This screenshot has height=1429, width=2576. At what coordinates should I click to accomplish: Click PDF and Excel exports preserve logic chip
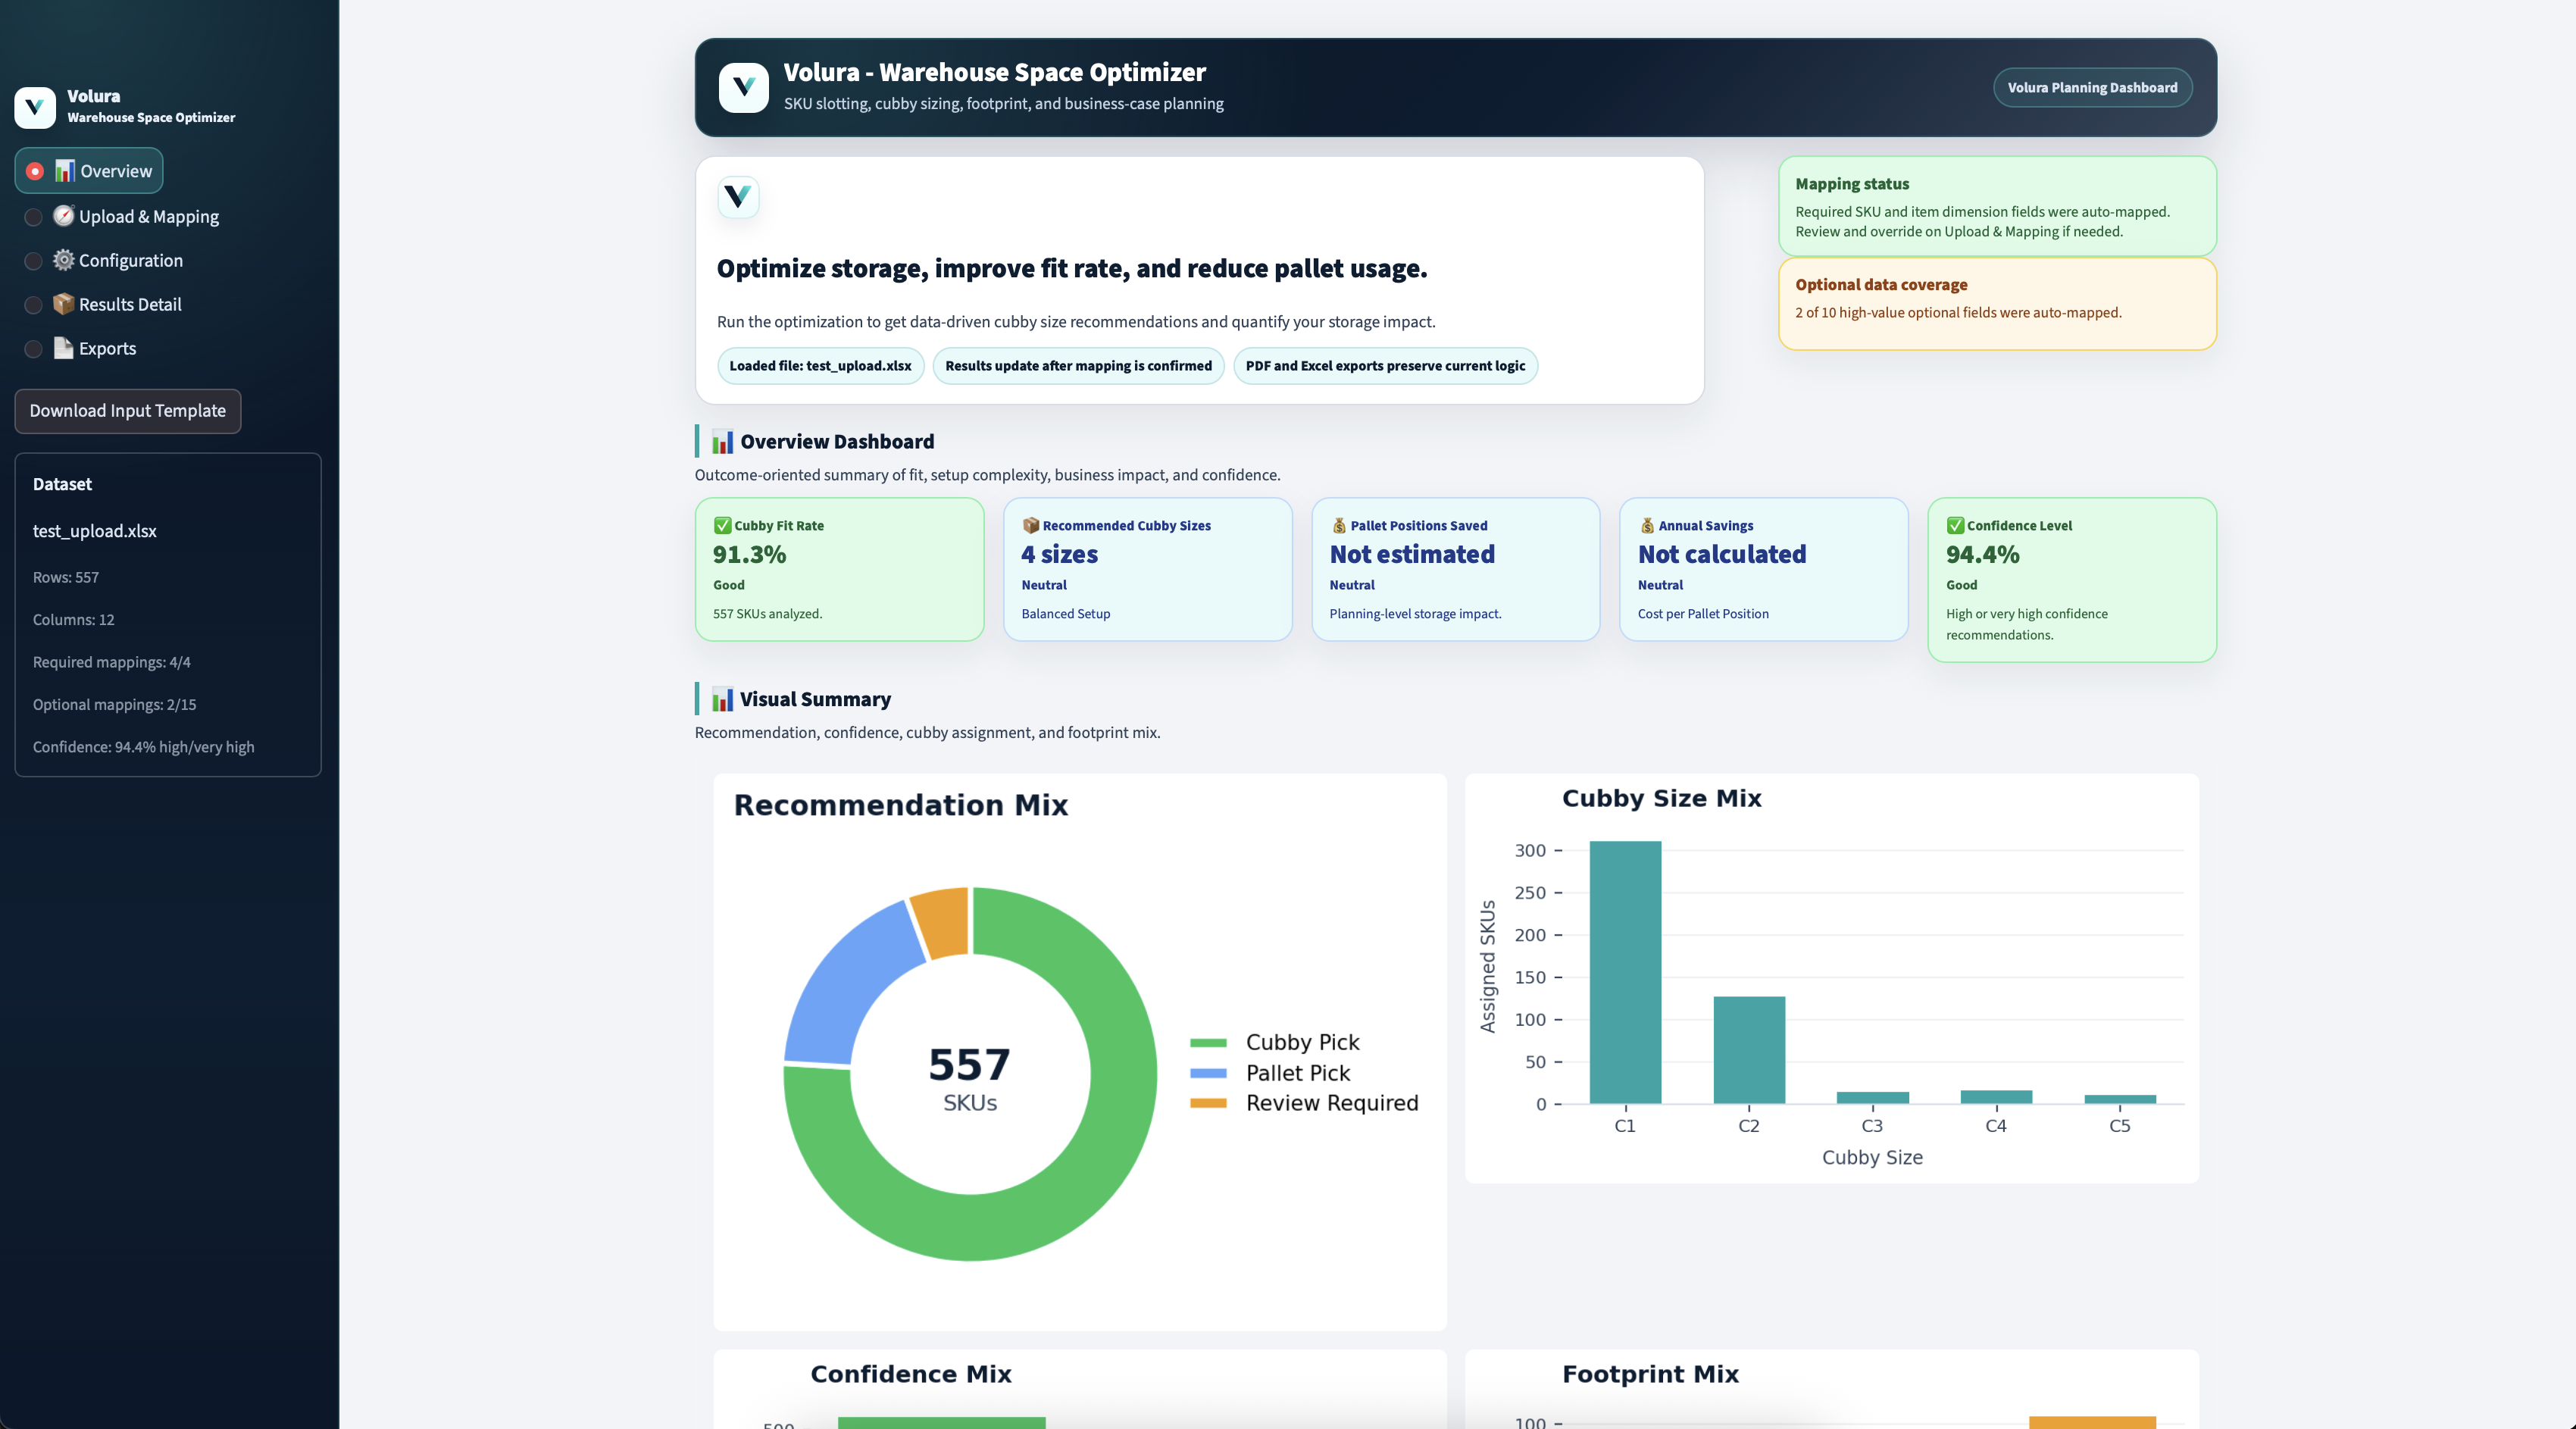click(x=1385, y=366)
